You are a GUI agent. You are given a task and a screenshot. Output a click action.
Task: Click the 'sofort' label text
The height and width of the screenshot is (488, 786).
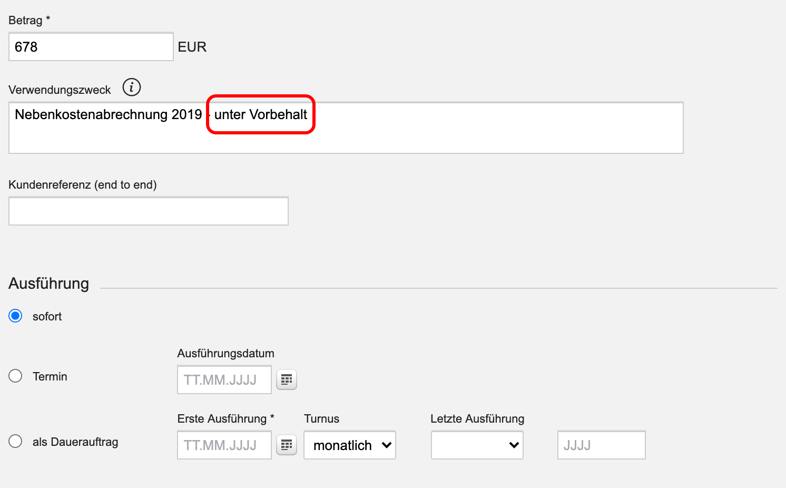click(x=47, y=317)
